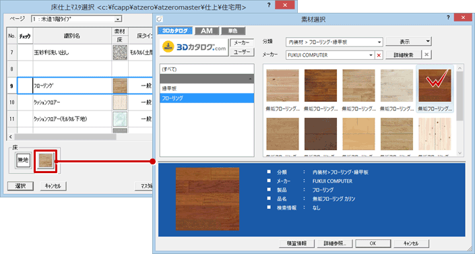Screen dimensions: 475x254
Task: Clear the メーカー filter with red X
Action: tap(379, 55)
